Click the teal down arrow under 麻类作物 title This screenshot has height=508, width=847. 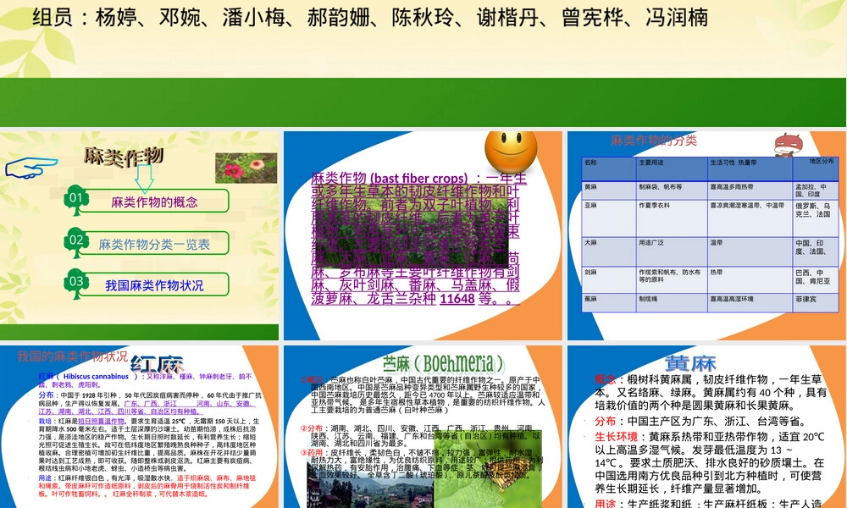coord(144,179)
